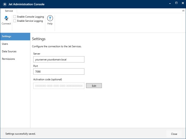Screen dimensions: 186x139
Task: Minimize the Jet Administration Console window
Action: 170,4
